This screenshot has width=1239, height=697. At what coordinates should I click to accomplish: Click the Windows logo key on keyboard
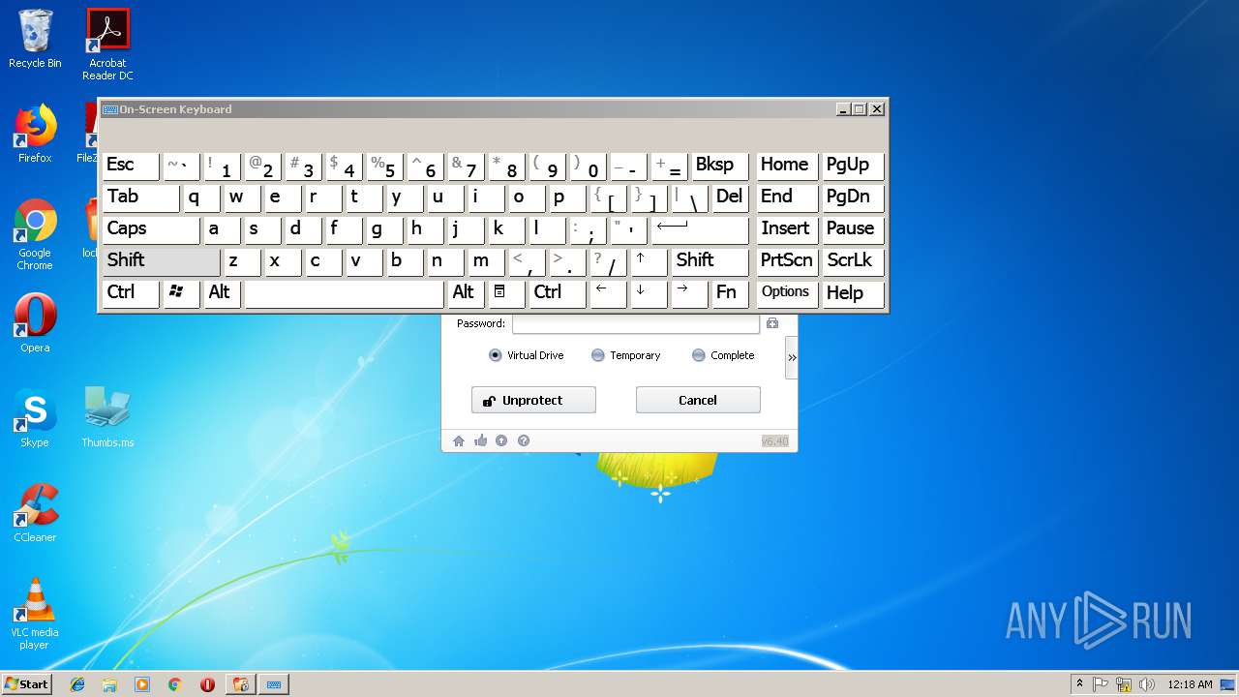coord(181,293)
